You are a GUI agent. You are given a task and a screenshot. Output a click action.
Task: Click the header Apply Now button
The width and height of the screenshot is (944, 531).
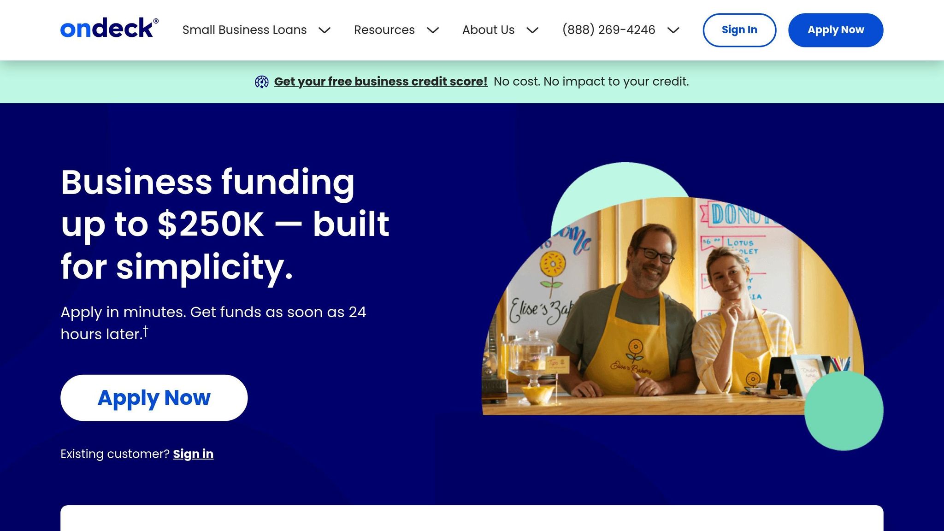coord(836,30)
